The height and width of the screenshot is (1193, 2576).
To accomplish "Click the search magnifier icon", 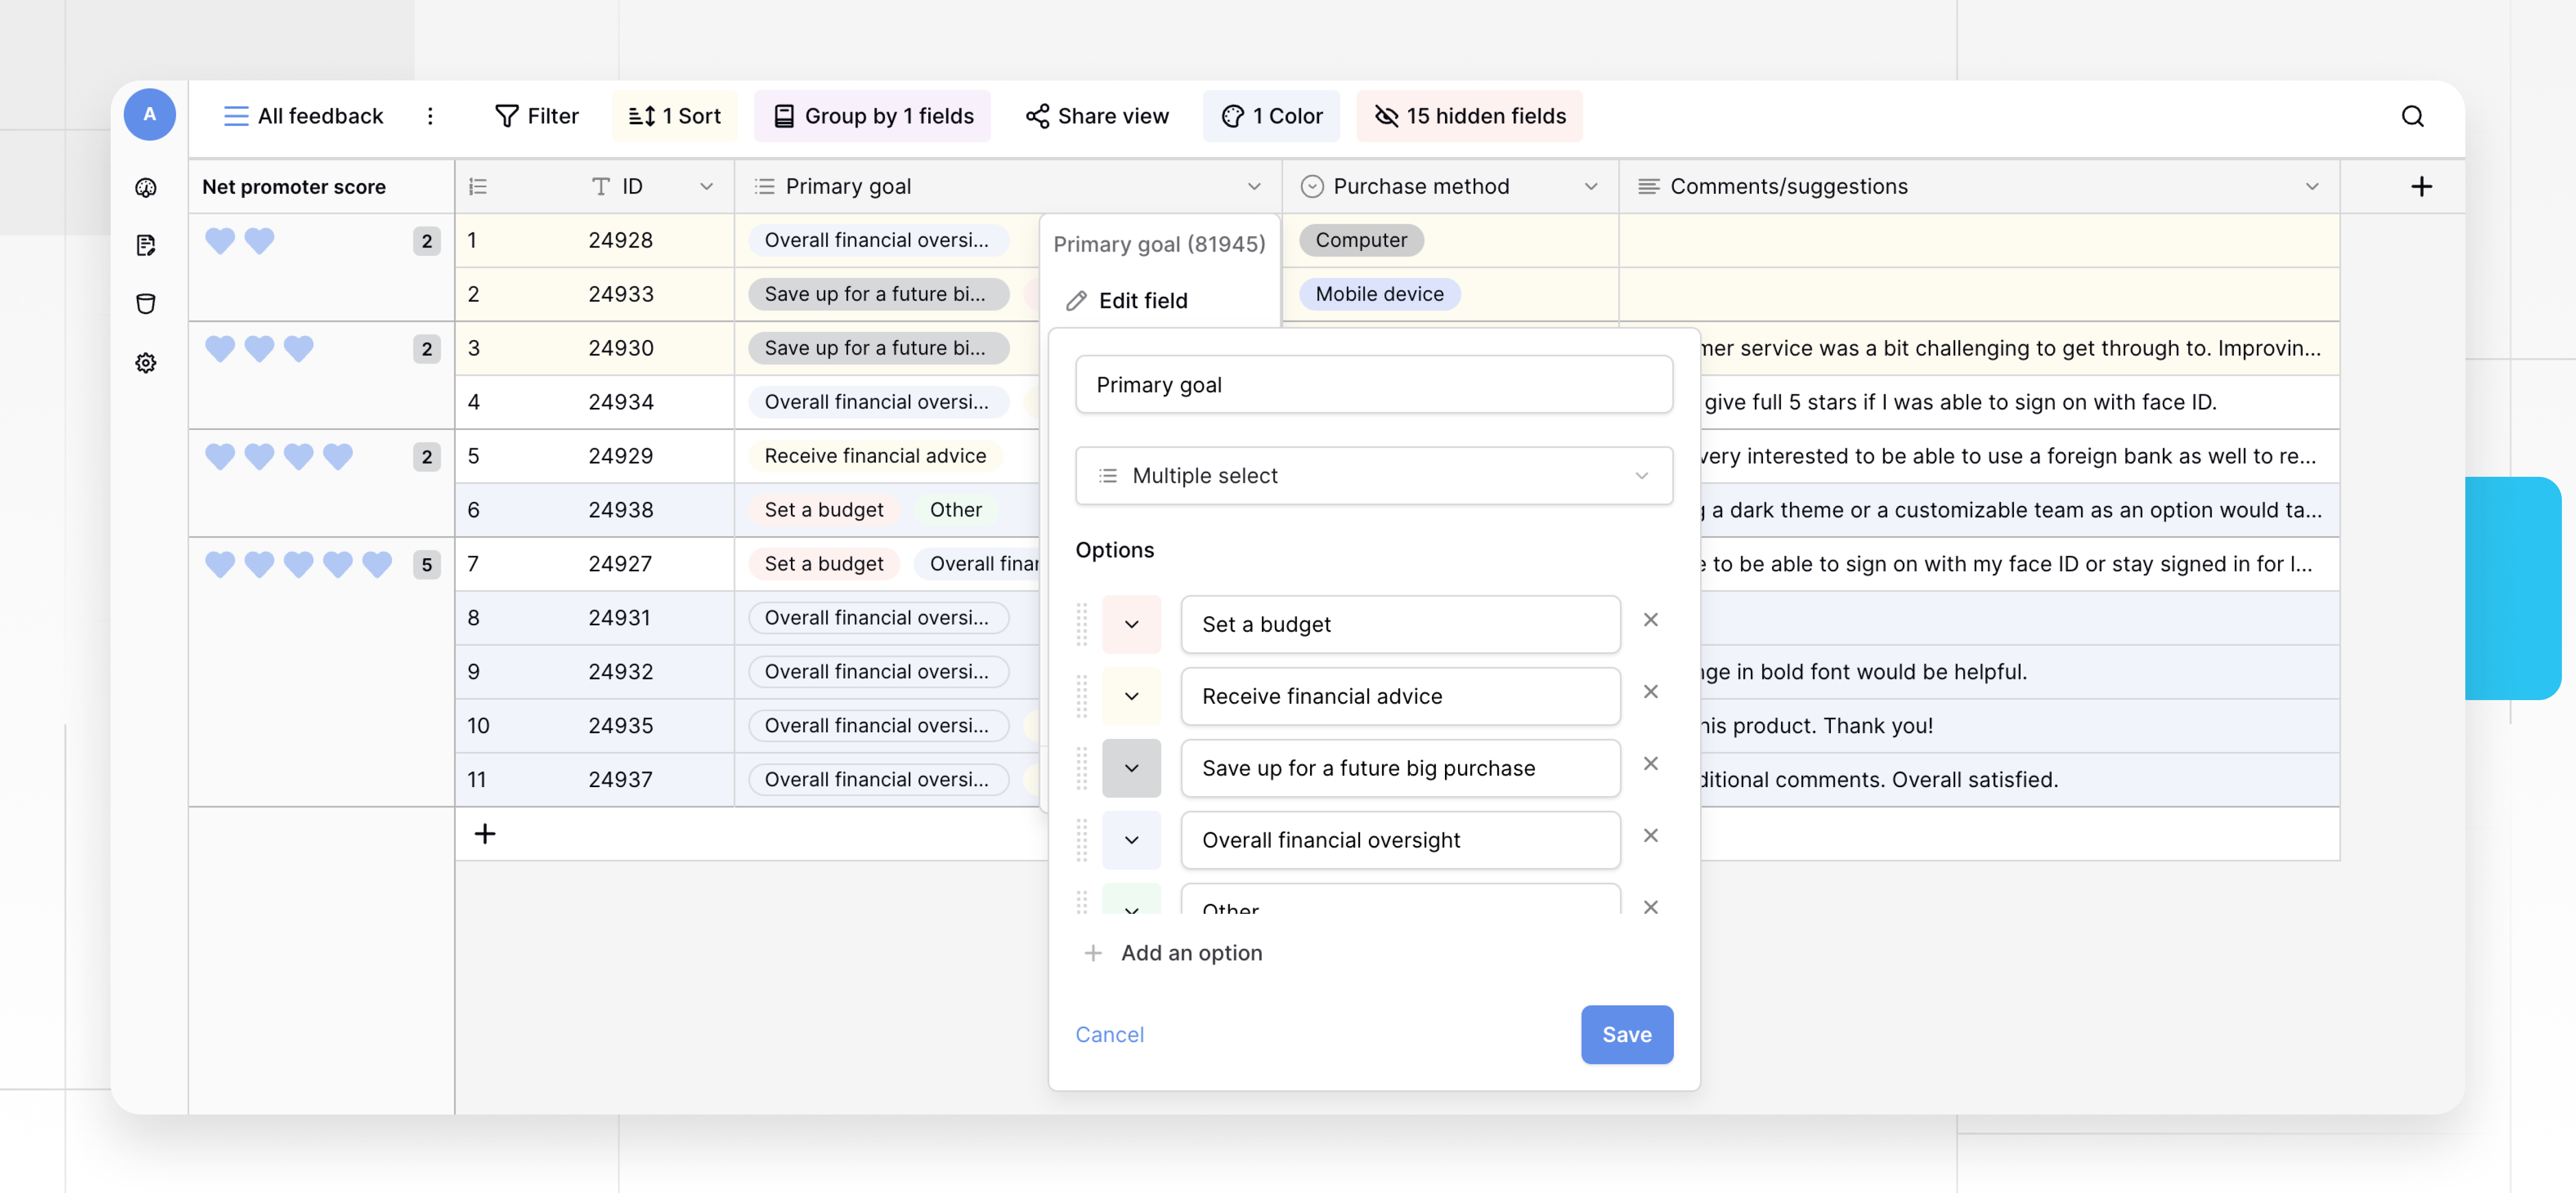I will pos(2412,116).
